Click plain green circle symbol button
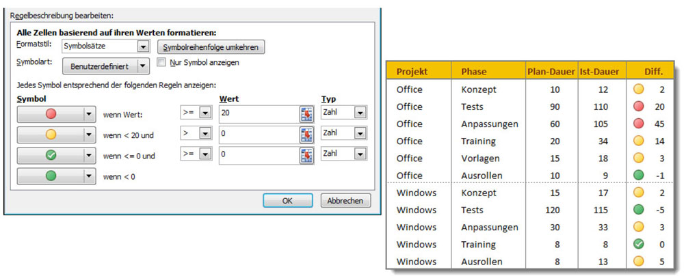This screenshot has height=276, width=684. [51, 177]
